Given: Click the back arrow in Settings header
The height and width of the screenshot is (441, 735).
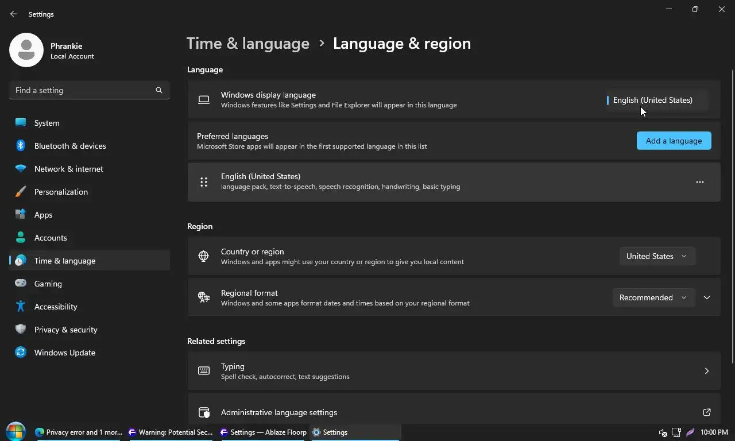Looking at the screenshot, I should 14,14.
